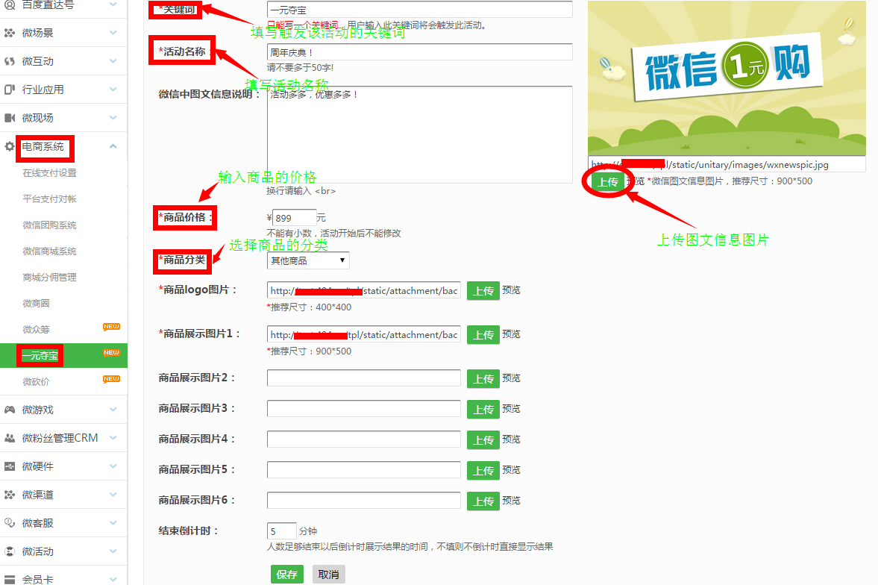Screen dimensions: 878x585
Task: Focus the 商品价格 field showing 899
Action: pos(295,218)
